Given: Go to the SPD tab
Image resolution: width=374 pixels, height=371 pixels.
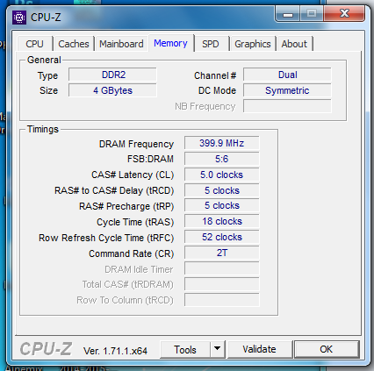Looking at the screenshot, I should 211,44.
